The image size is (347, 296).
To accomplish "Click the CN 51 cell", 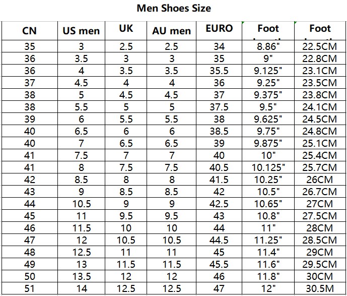I will [30, 288].
